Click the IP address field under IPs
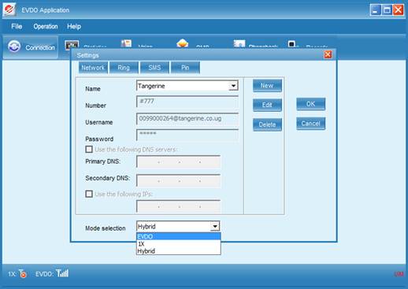Screen dimensions: 408x289 click(179, 206)
